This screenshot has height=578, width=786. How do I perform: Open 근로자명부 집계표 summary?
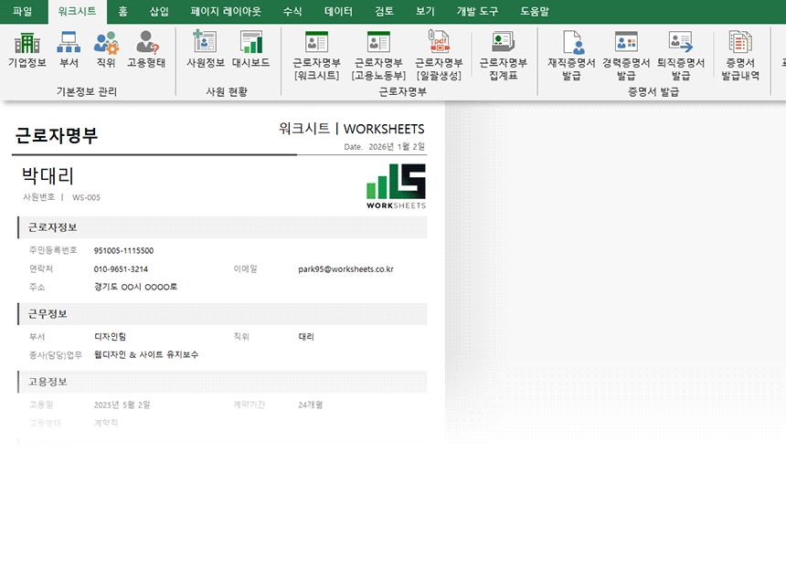coord(503,54)
